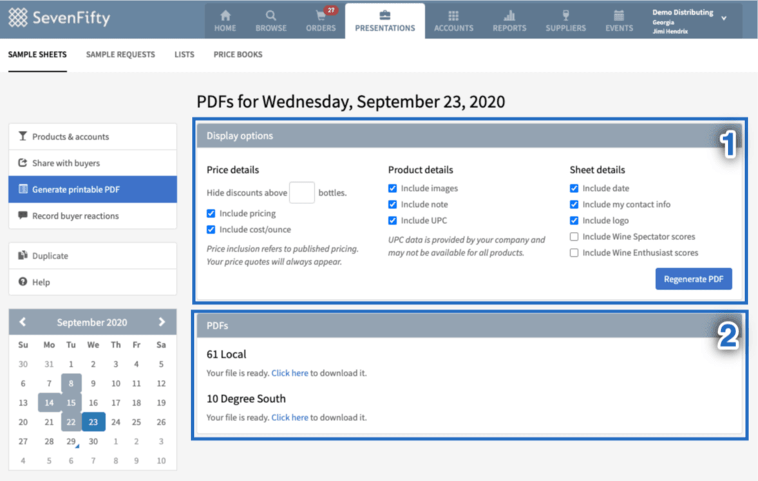This screenshot has width=758, height=481.
Task: Open Orders cart icon
Action: (x=321, y=15)
